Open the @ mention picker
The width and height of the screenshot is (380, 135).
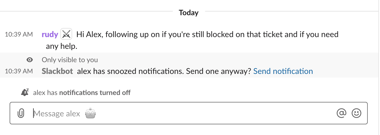click(341, 113)
